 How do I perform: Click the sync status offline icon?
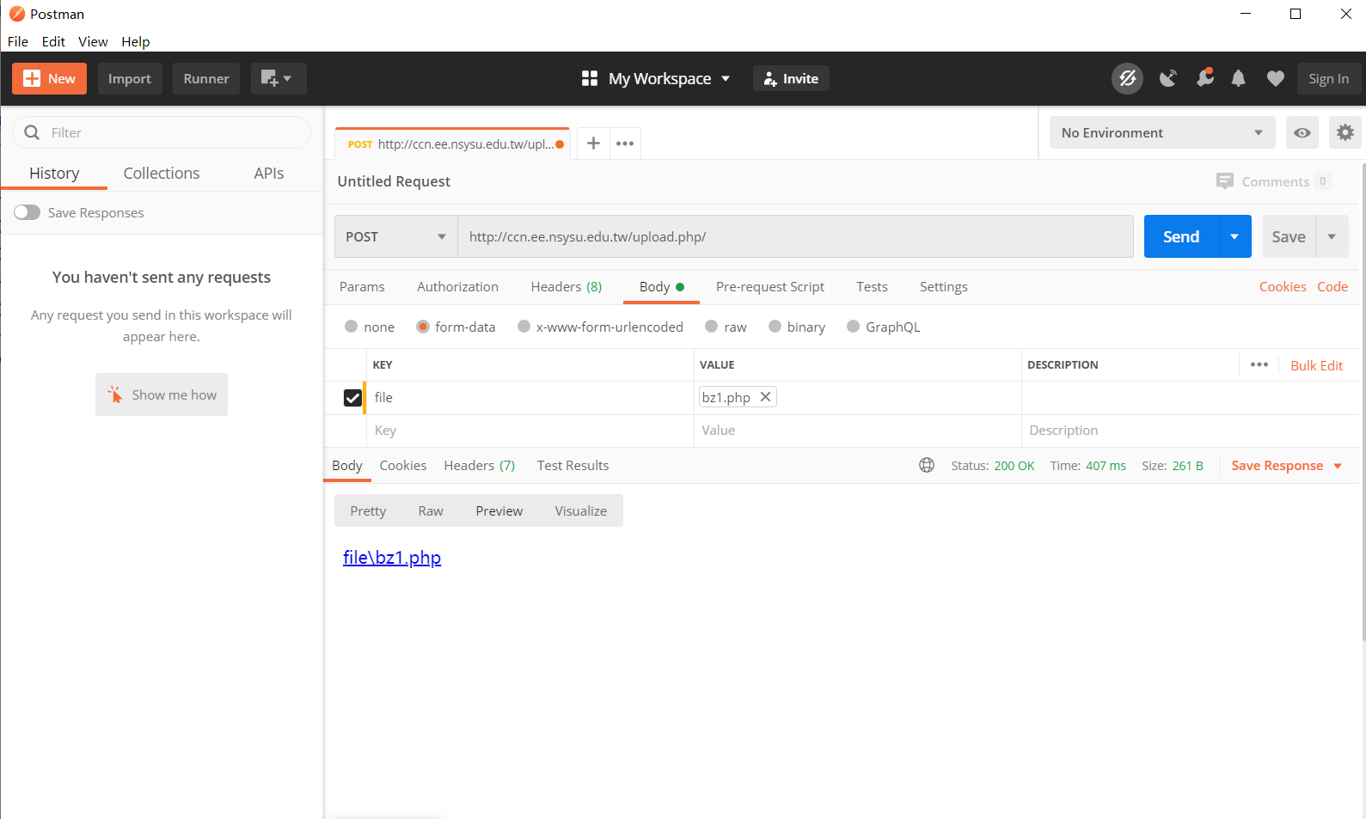1128,79
